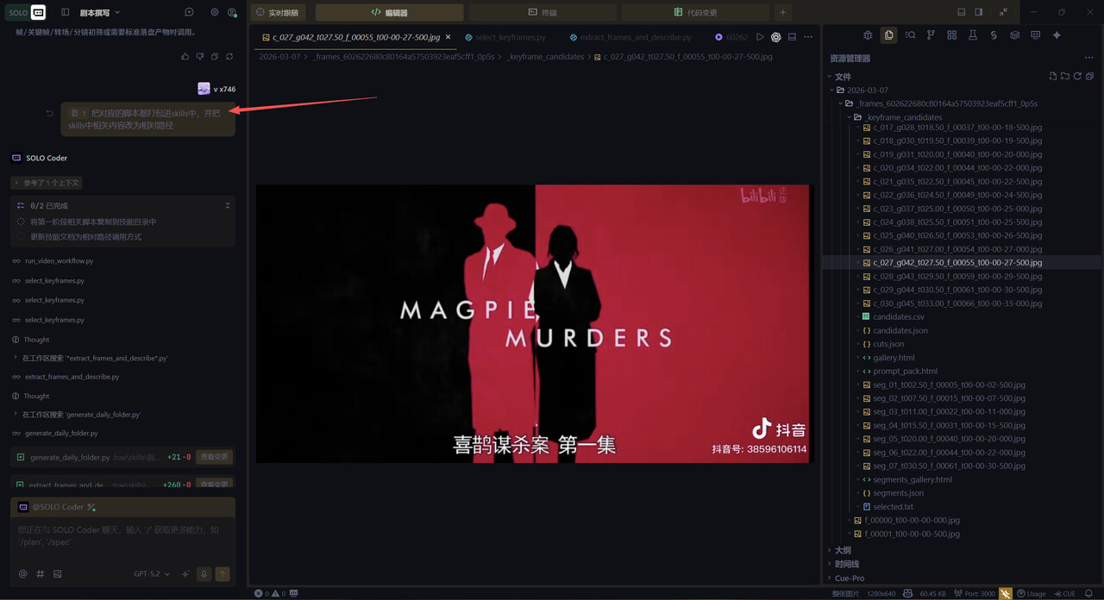Click the refresh explorer icon
This screenshot has height=600, width=1104.
coord(1077,77)
